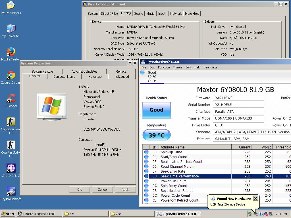Open the Function menu in CrystalDiskInfo
The width and height of the screenshot is (291, 218).
point(164,67)
